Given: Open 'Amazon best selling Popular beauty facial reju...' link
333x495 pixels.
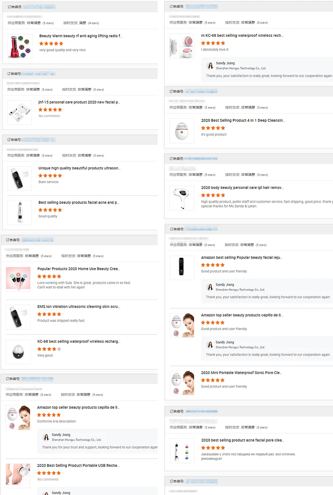Looking at the screenshot, I should click(242, 258).
